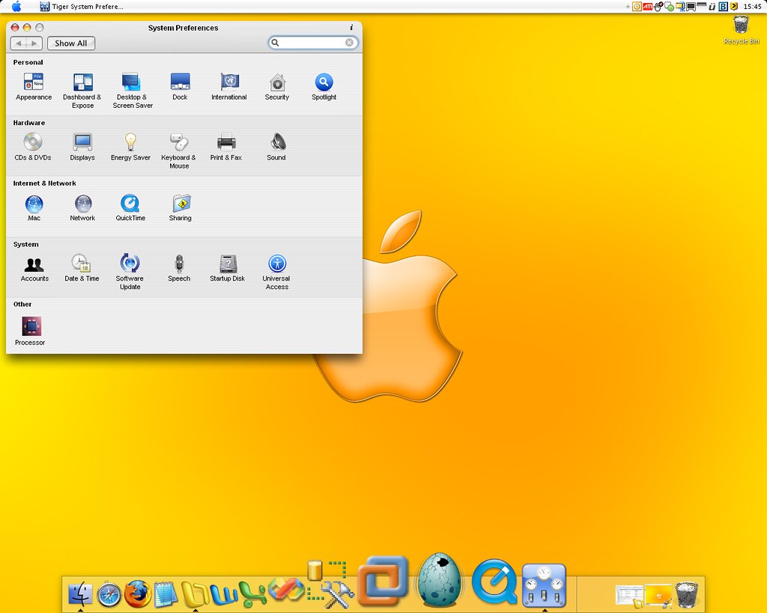Screen dimensions: 767x613
Task: Open Universal Access preferences
Action: click(276, 272)
